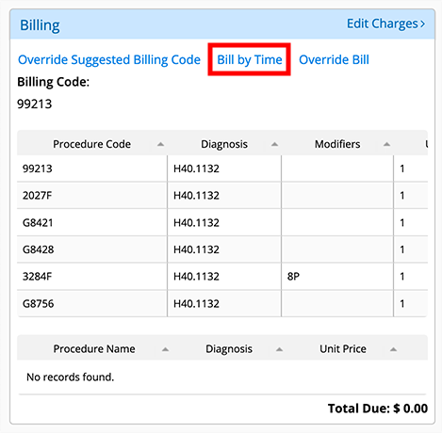Select the G8756 procedure row

222,303
